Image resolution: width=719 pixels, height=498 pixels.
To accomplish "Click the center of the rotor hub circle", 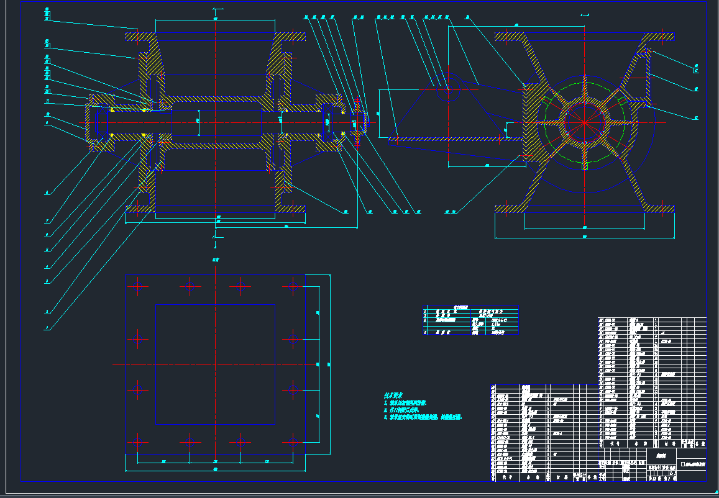I will coord(584,122).
